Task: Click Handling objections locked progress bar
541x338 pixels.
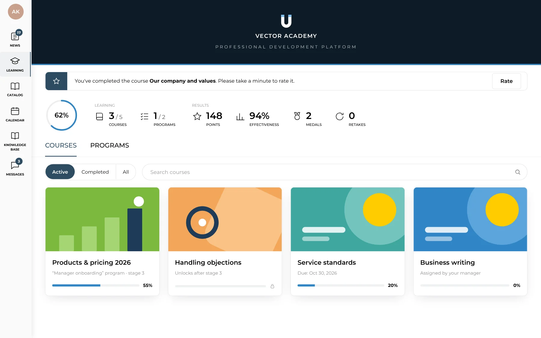Action: coord(220,286)
